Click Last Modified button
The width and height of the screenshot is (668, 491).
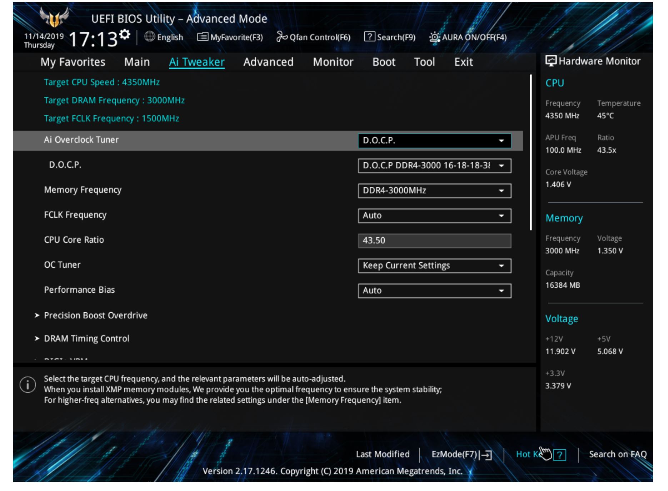tap(383, 454)
